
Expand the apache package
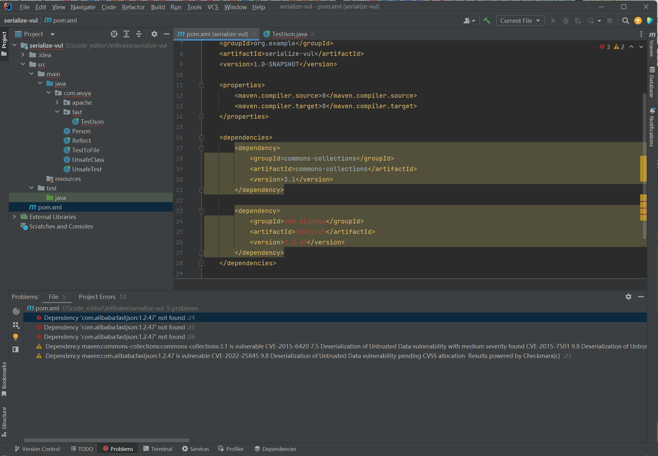57,102
